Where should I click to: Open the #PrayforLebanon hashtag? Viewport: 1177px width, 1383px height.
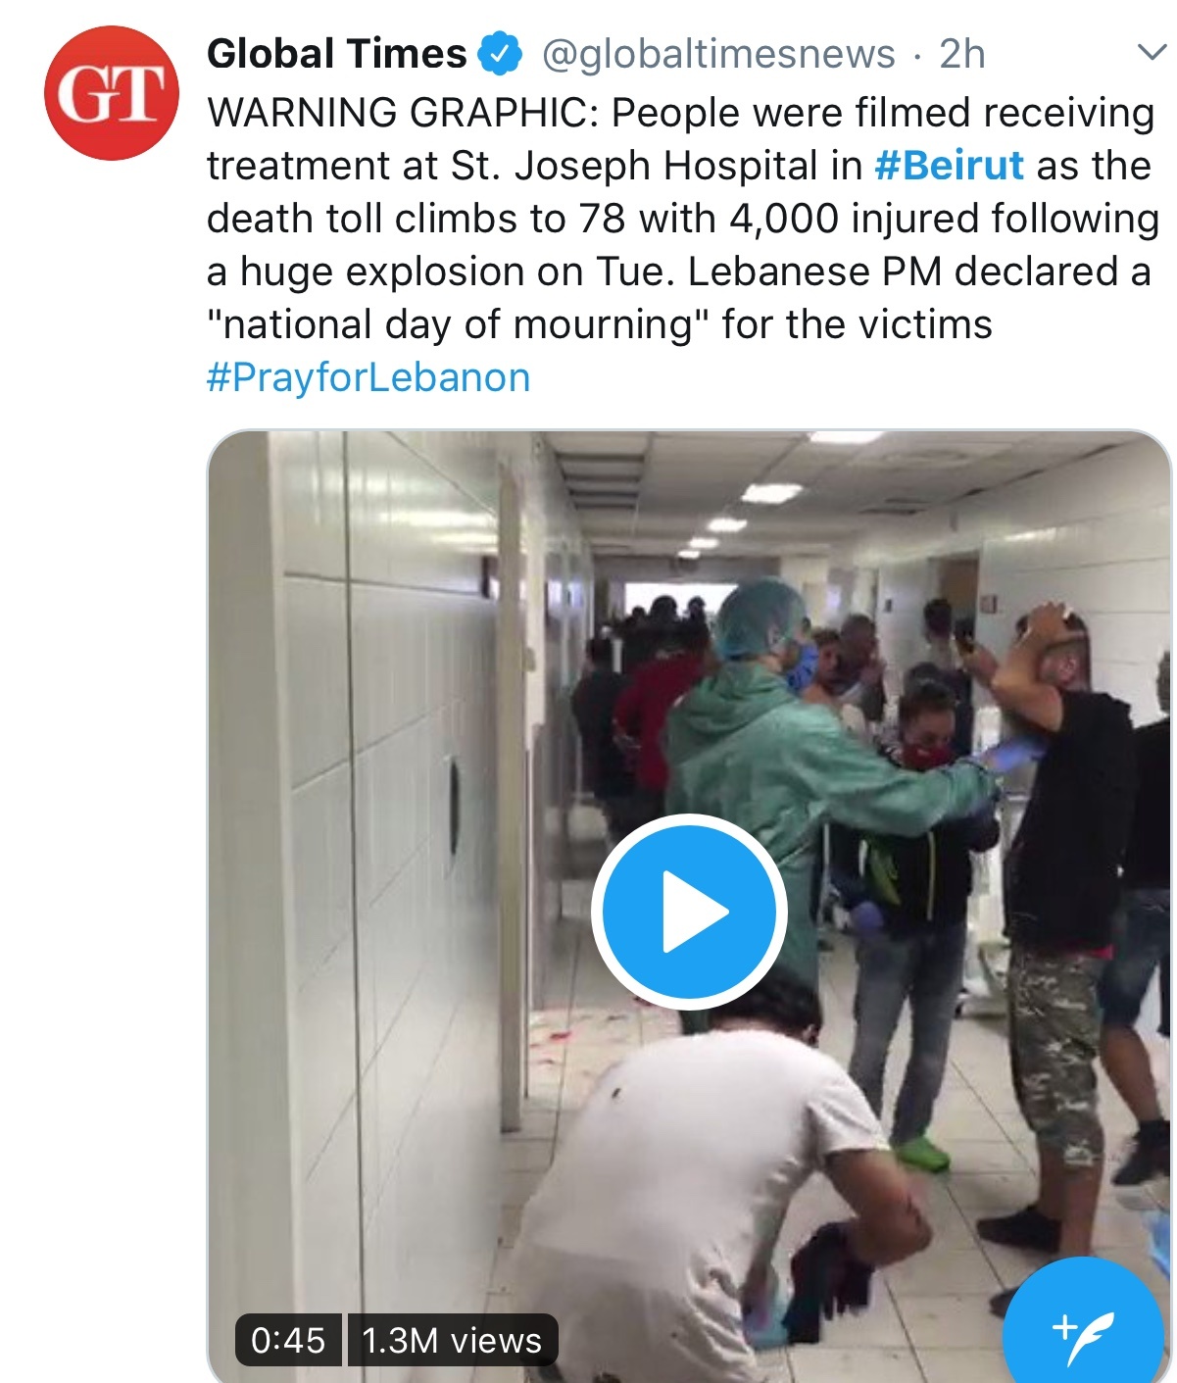pyautogui.click(x=368, y=377)
